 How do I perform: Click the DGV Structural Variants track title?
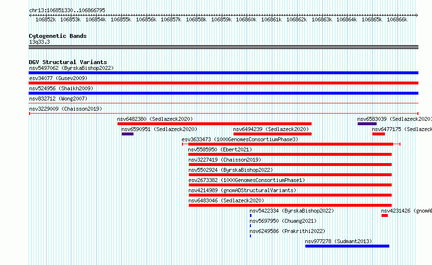click(x=68, y=62)
